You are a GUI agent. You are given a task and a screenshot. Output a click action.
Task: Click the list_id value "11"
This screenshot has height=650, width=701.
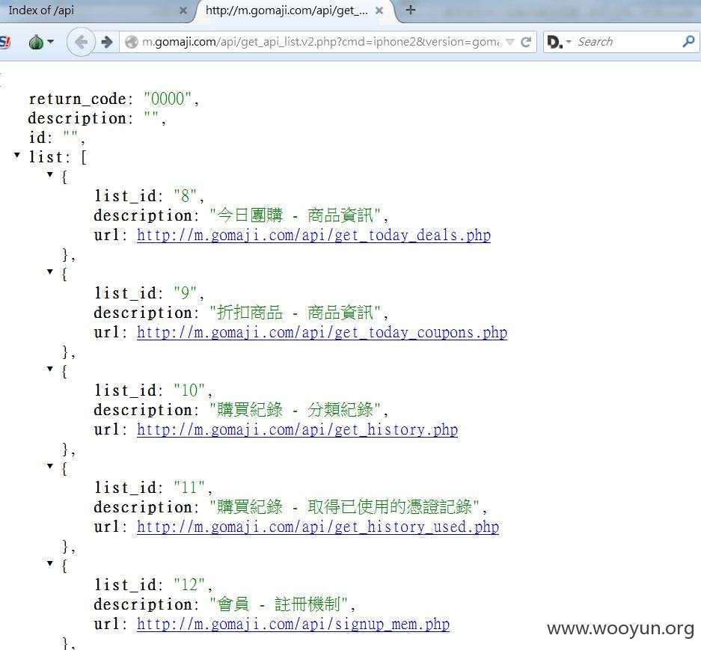[189, 487]
